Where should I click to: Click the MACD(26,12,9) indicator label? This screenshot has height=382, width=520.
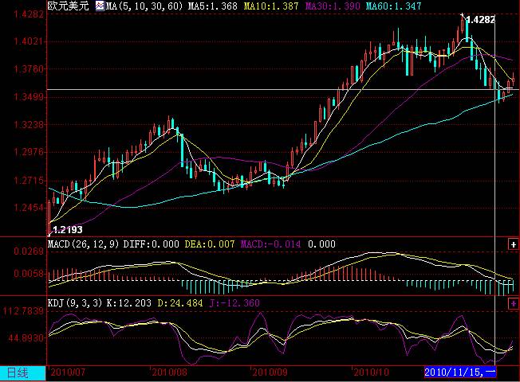(x=83, y=244)
